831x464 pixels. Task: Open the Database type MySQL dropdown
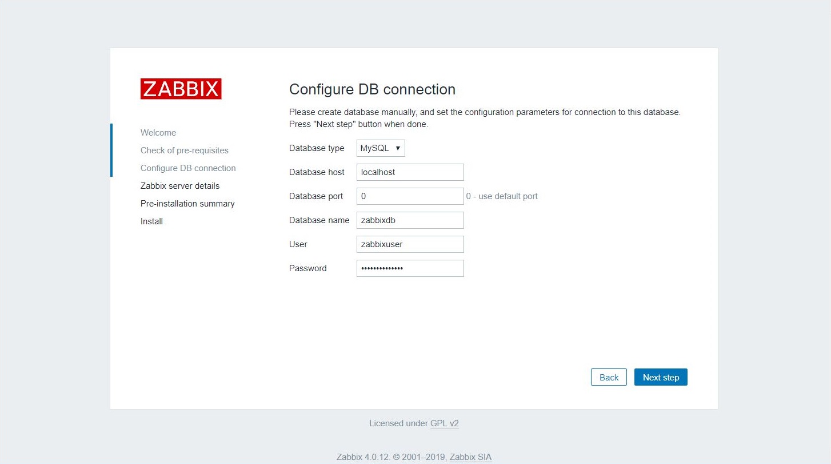381,148
